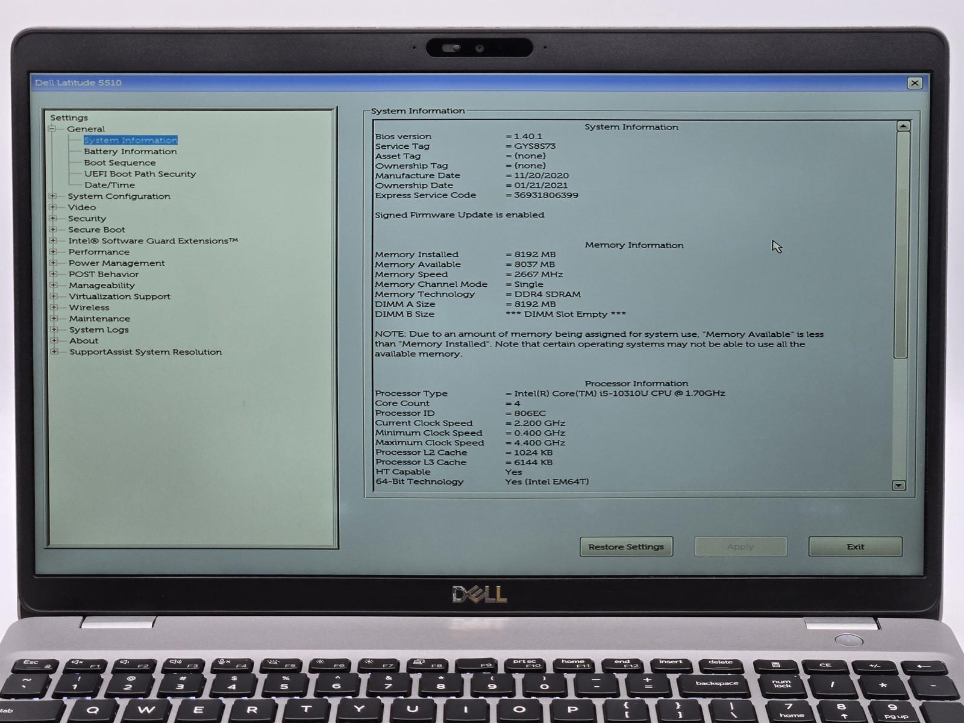Expand the Maintenance tree node
The height and width of the screenshot is (723, 964).
coord(54,319)
